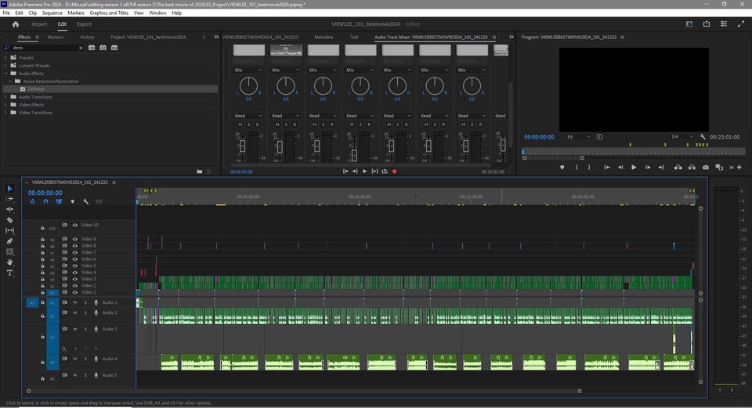Viewport: 752px width, 408px height.
Task: Click the Home icon
Action: (x=15, y=24)
